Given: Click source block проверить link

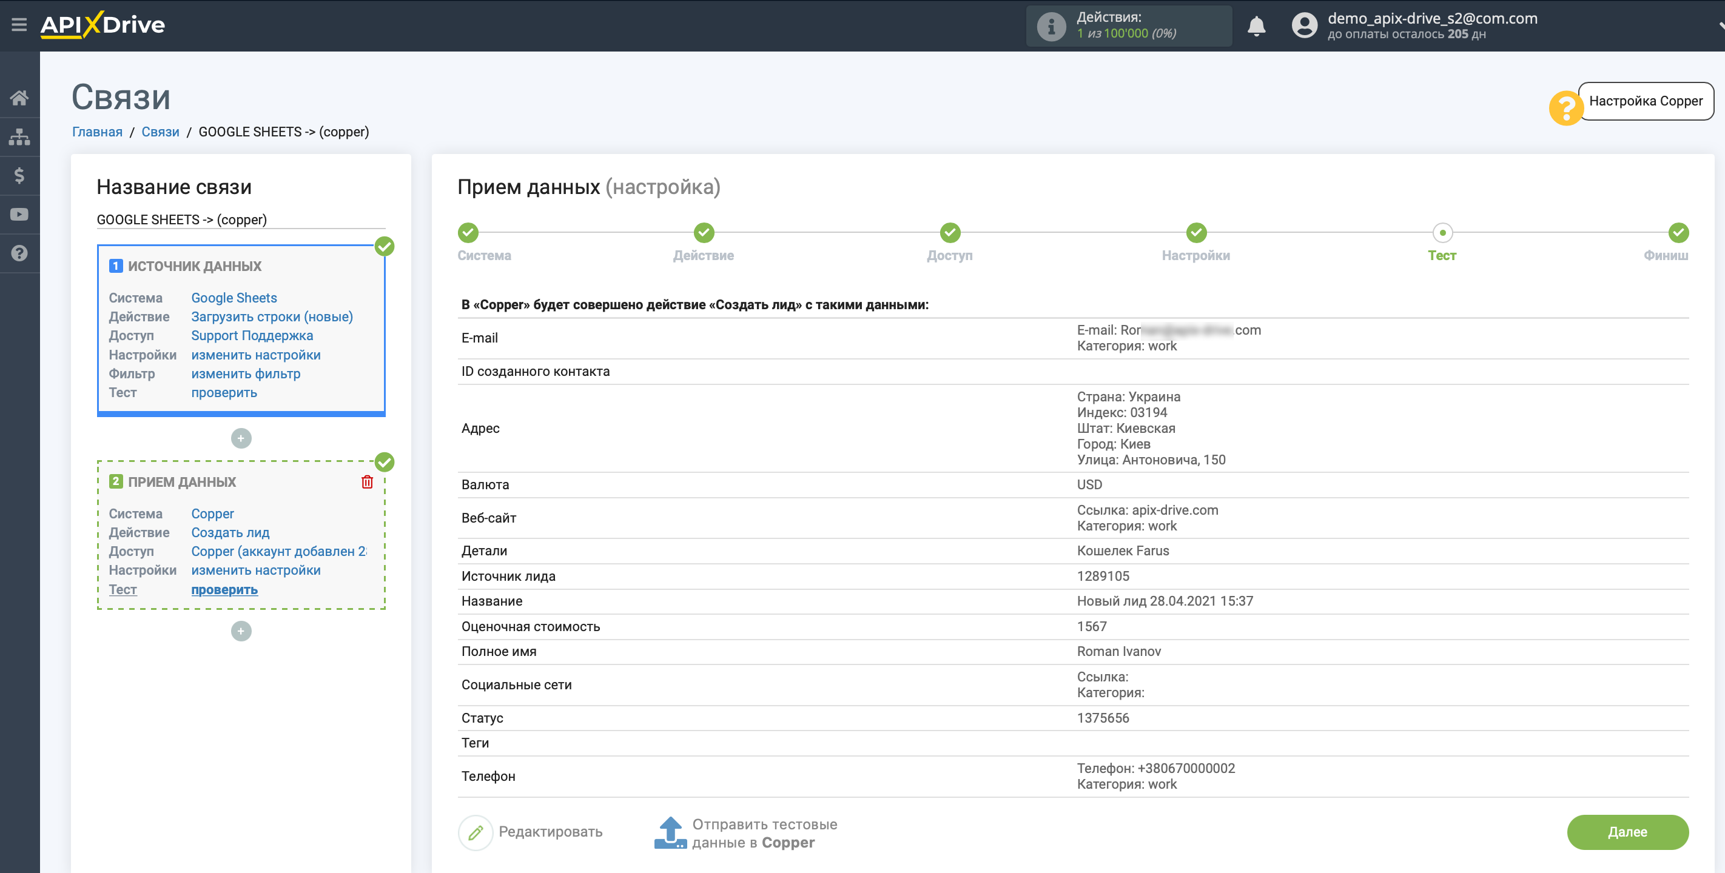Looking at the screenshot, I should (x=224, y=392).
